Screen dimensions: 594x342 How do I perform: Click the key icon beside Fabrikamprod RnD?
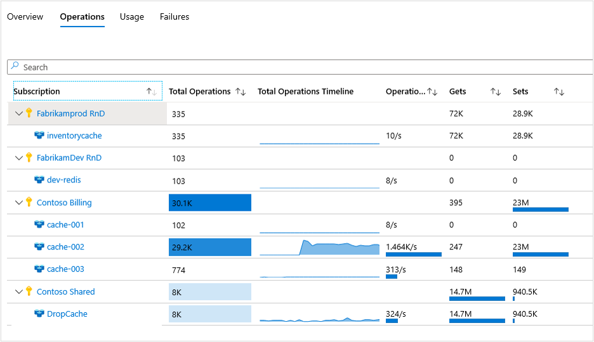coord(29,113)
